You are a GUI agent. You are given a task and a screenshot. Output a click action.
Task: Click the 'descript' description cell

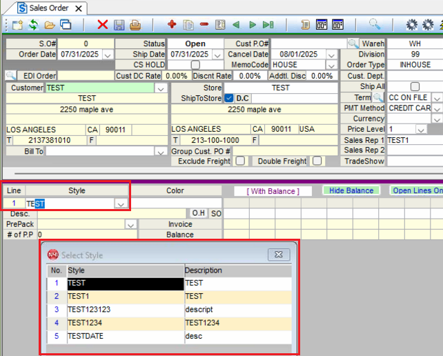tap(238, 310)
